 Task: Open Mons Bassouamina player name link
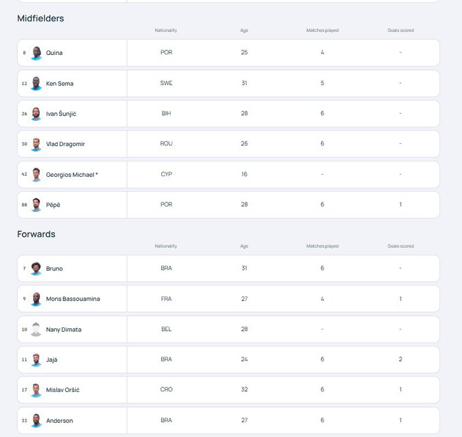click(x=73, y=299)
